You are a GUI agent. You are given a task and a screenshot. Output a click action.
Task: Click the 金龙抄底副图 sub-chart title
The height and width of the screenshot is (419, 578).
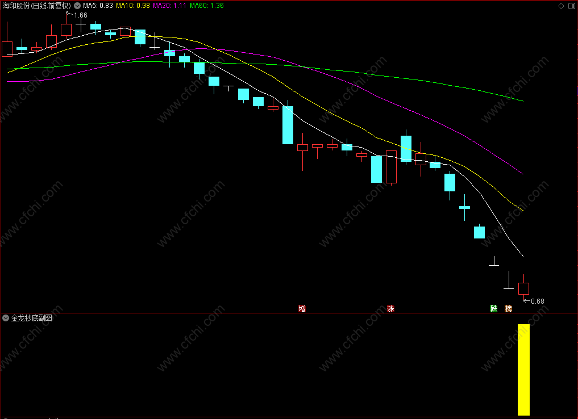click(32, 318)
